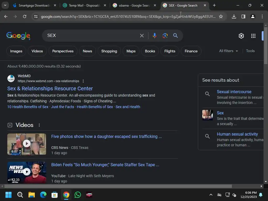Image resolution: width=268 pixels, height=201 pixels.
Task: Go forward in browser history
Action: [x=15, y=16]
